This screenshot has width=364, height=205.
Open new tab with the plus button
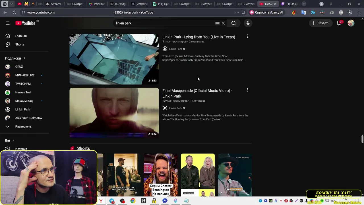point(304,4)
